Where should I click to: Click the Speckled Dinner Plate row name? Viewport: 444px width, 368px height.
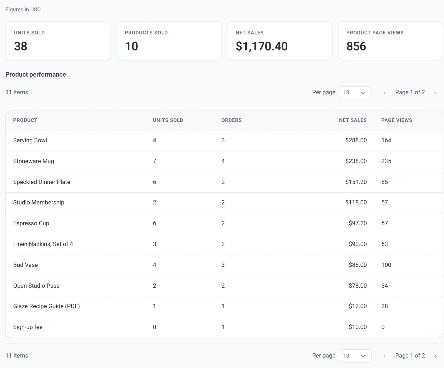click(x=42, y=182)
